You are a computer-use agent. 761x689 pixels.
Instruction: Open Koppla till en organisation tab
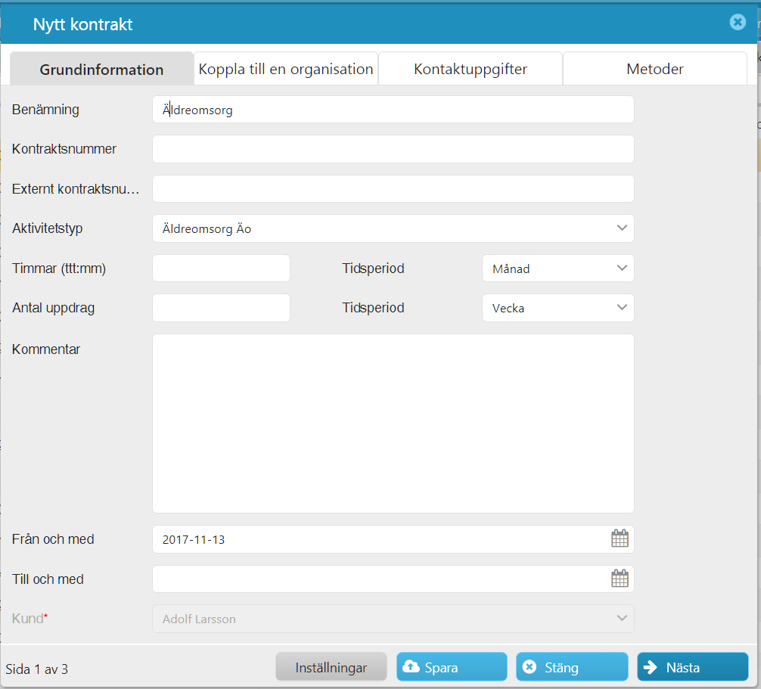(286, 69)
